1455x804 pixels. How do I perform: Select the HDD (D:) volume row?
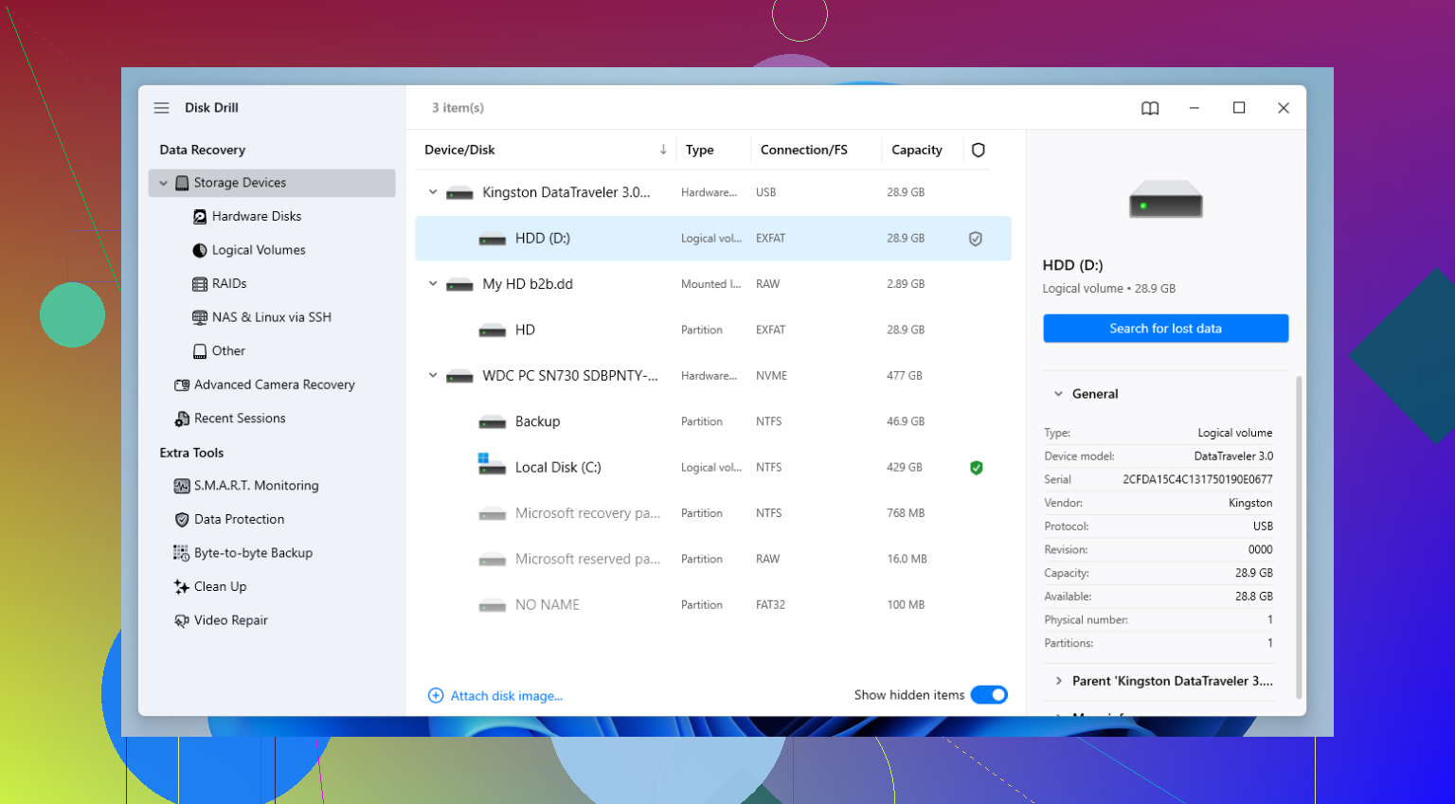(x=712, y=239)
